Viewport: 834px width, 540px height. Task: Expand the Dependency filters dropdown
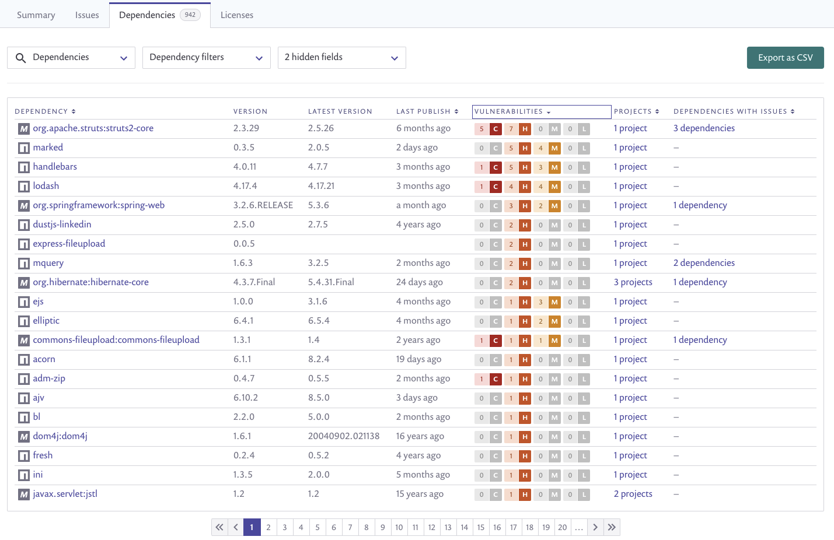coord(207,58)
